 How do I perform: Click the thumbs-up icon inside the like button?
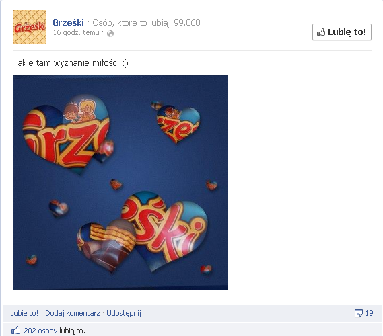click(x=321, y=32)
